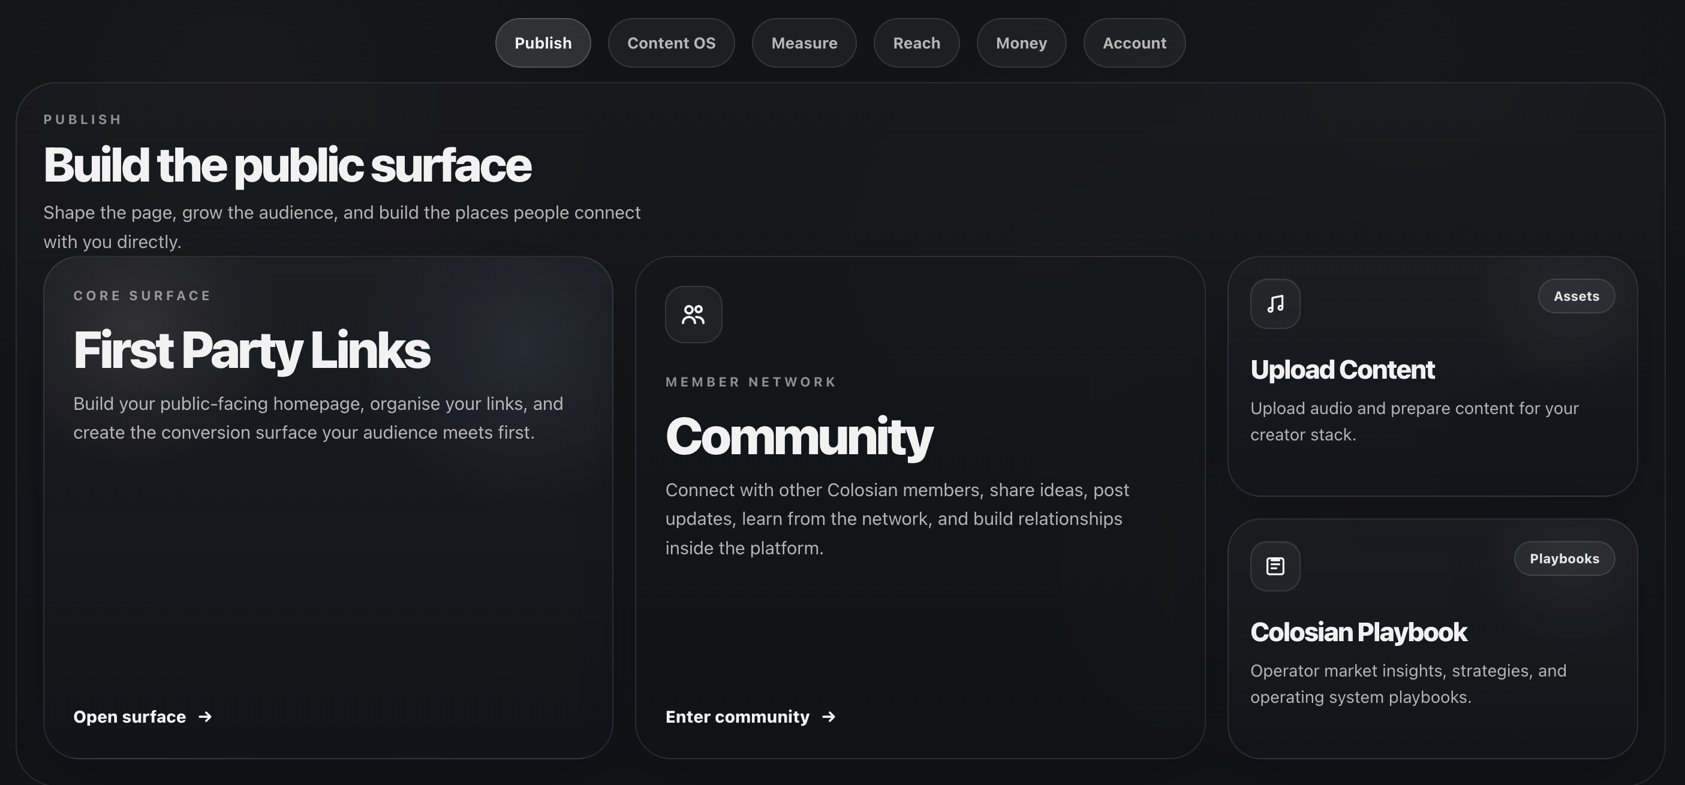Click the arrow next to Open surface
Viewport: 1685px width, 785px height.
click(204, 717)
